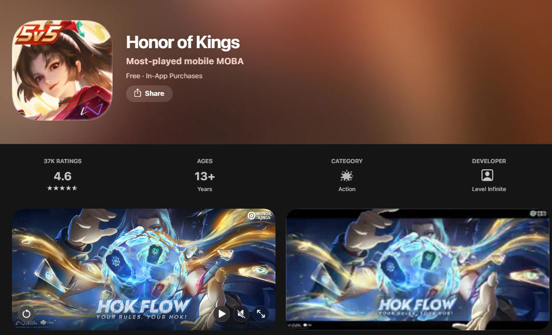Click the share arrow icon in Share button
Viewport: 552px width, 335px height.
tap(137, 93)
